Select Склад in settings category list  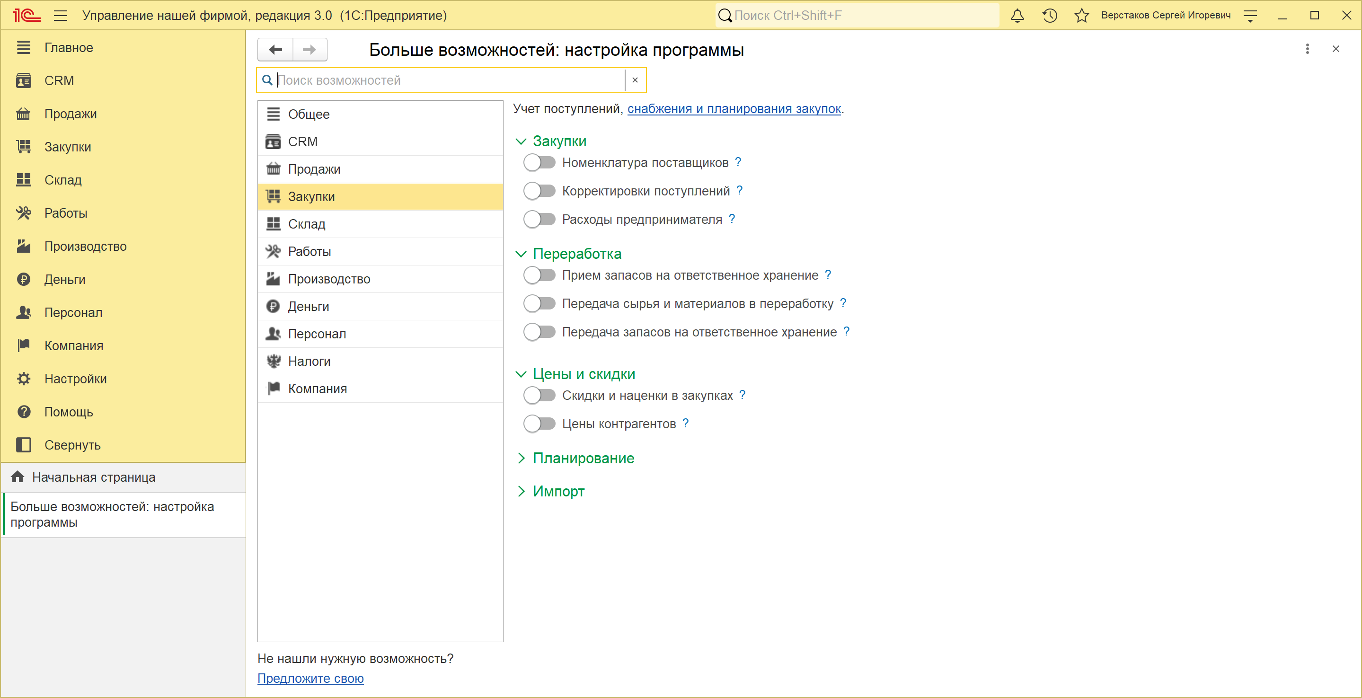tap(380, 224)
